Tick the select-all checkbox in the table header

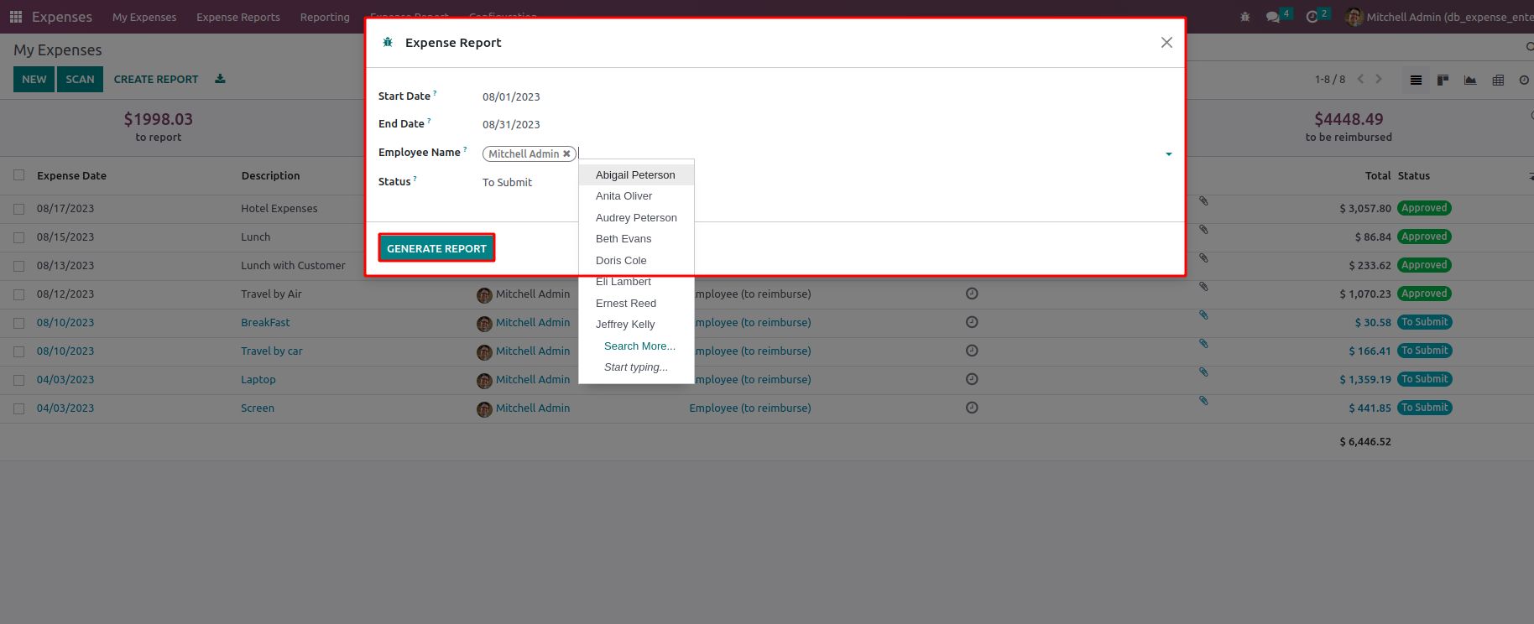point(19,175)
